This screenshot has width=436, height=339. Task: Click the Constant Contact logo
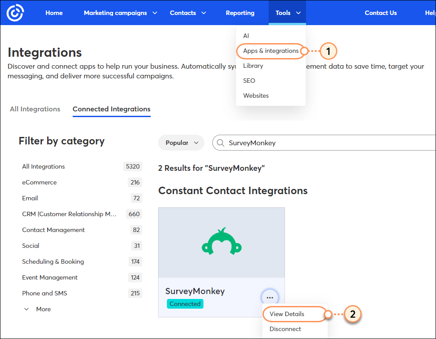click(15, 12)
